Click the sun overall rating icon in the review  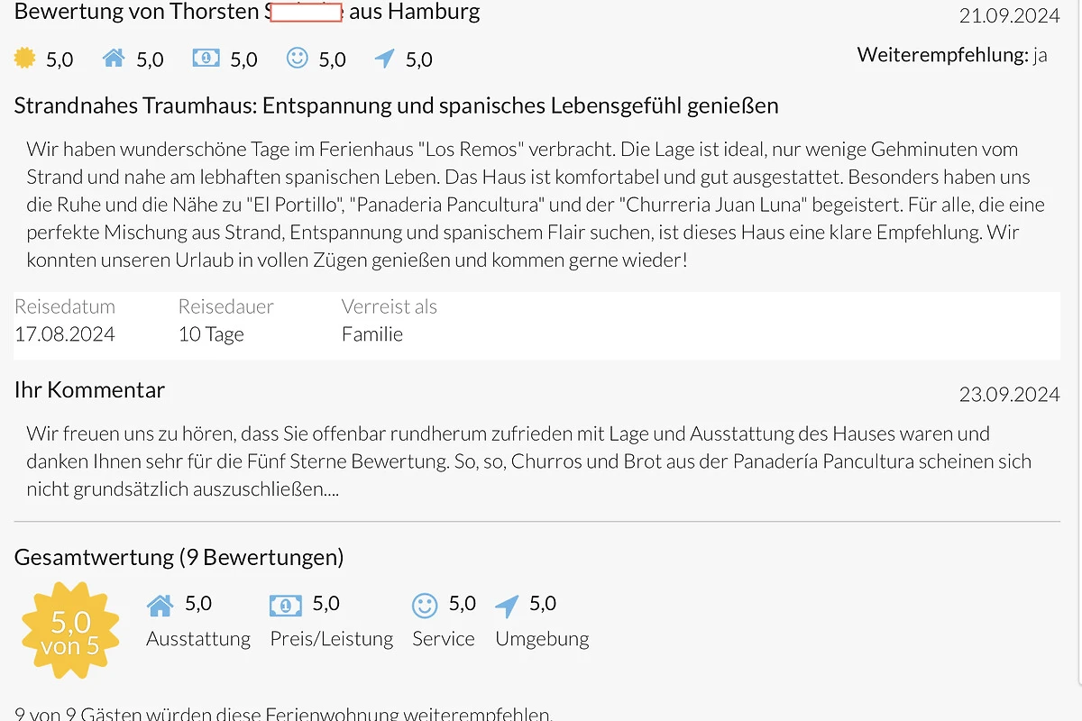click(x=25, y=59)
